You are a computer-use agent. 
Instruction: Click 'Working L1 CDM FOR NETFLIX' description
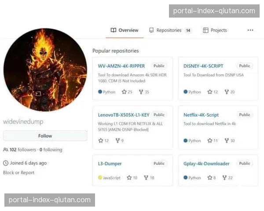[130, 127]
